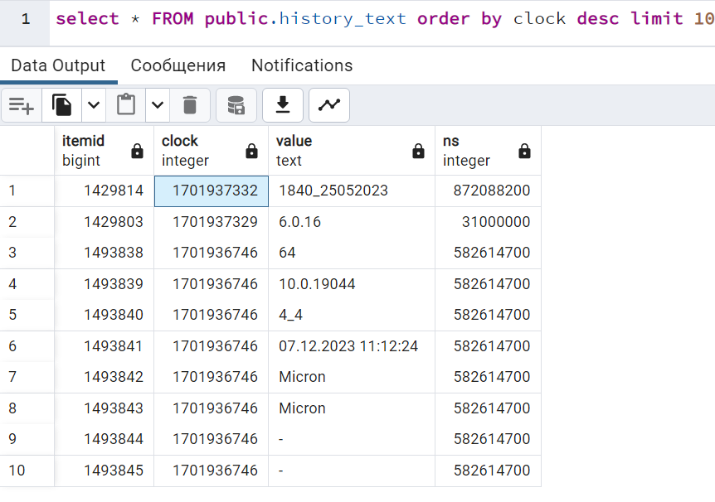The image size is (715, 502).
Task: Select clock cell 1701937329
Action: click(x=212, y=222)
